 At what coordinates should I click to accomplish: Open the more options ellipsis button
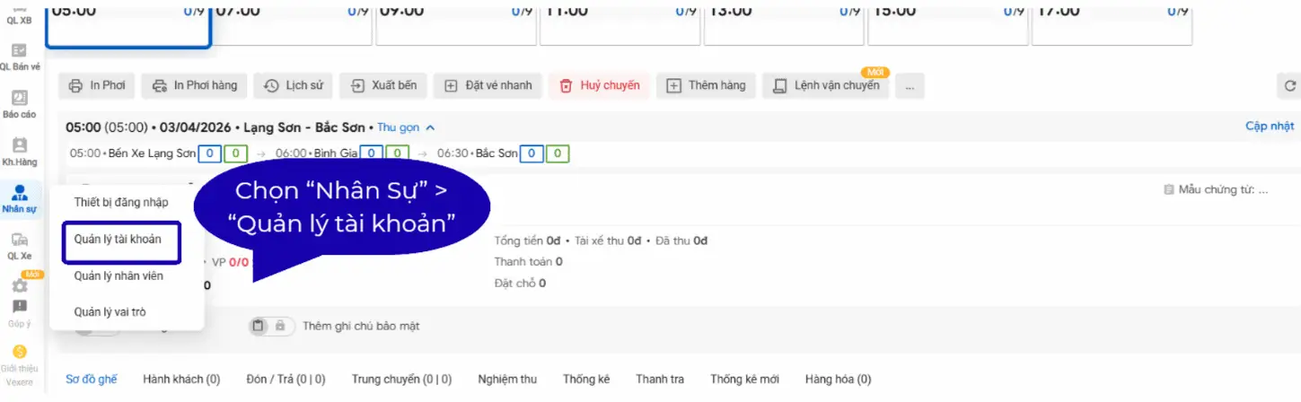tap(910, 86)
